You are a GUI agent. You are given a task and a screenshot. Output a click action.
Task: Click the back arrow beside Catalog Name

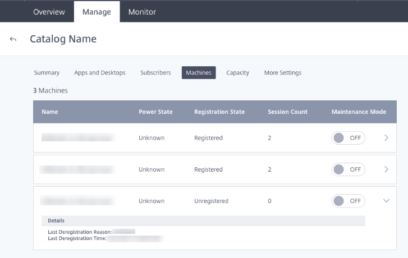coord(13,39)
